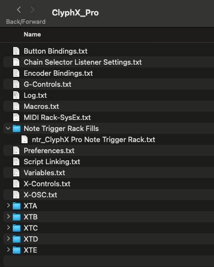The image size is (214, 267).
Task: Select the Macros.txt file icon
Action: click(x=16, y=106)
